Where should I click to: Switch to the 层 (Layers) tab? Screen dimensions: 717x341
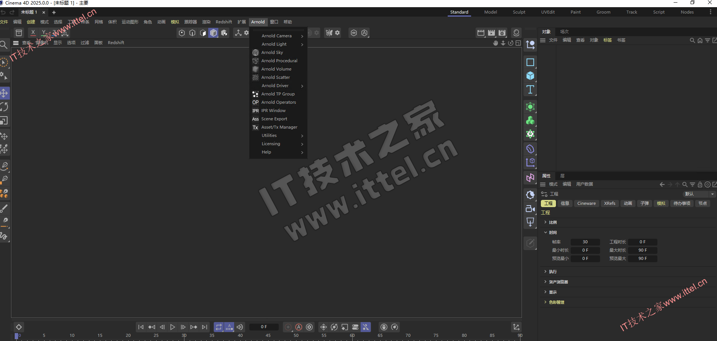562,176
